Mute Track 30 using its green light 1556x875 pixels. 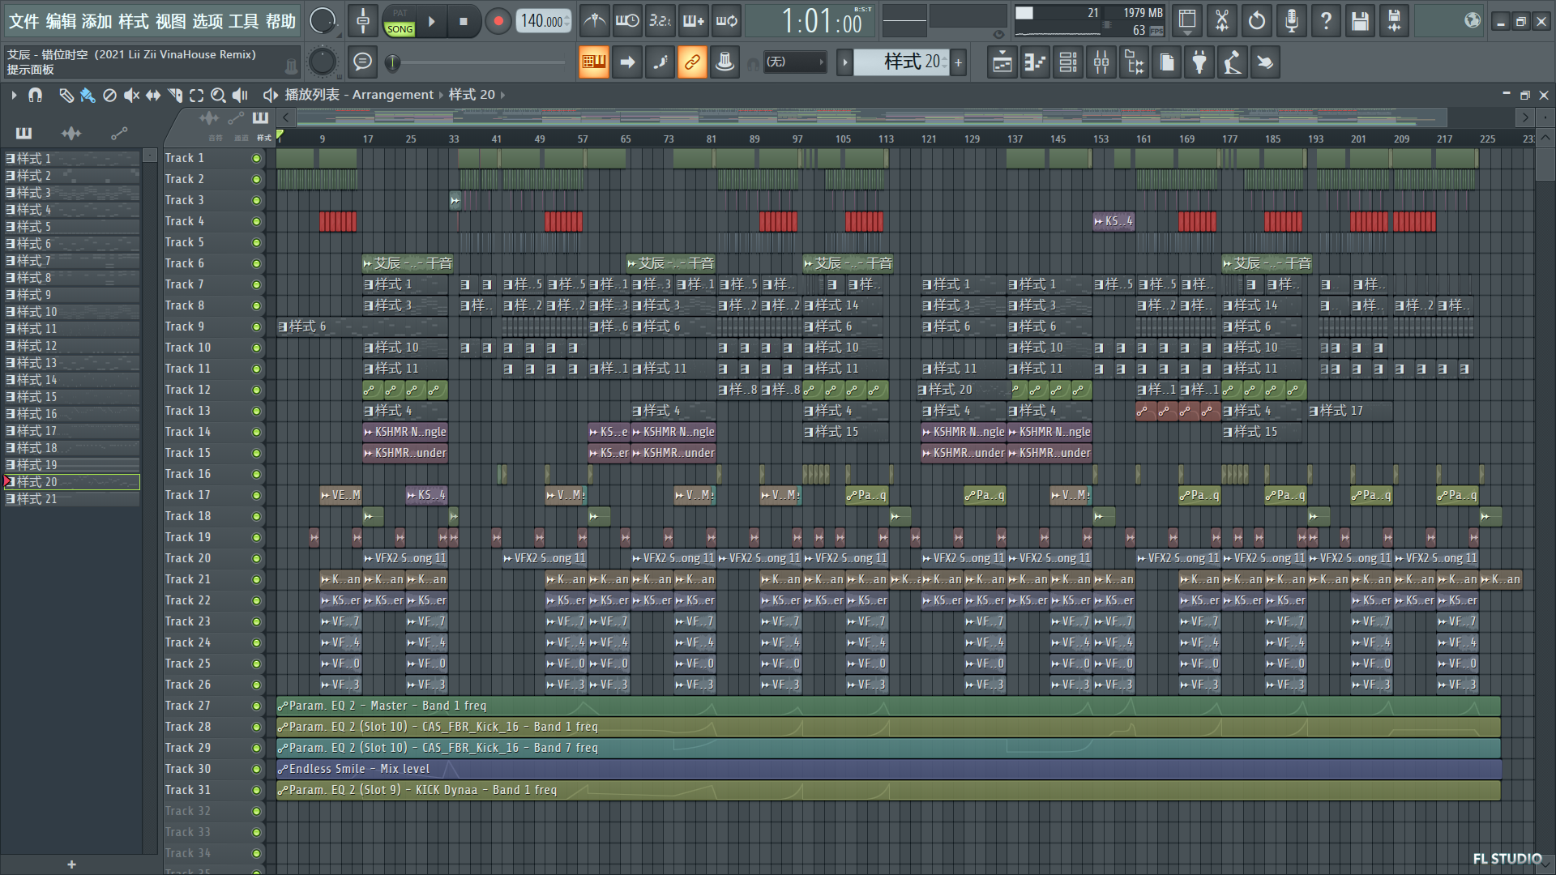click(x=257, y=770)
